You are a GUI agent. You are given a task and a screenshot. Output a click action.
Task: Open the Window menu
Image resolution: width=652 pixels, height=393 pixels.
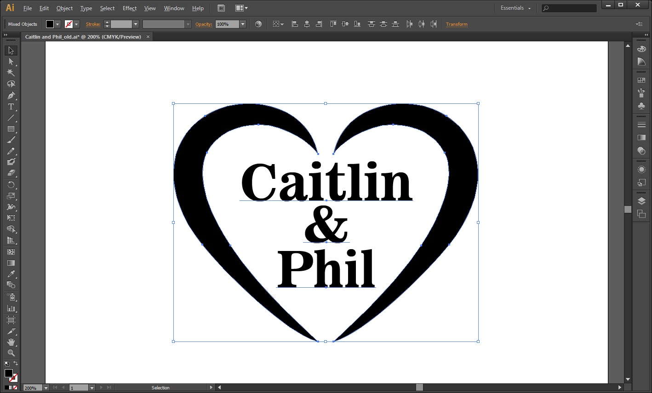pyautogui.click(x=174, y=8)
